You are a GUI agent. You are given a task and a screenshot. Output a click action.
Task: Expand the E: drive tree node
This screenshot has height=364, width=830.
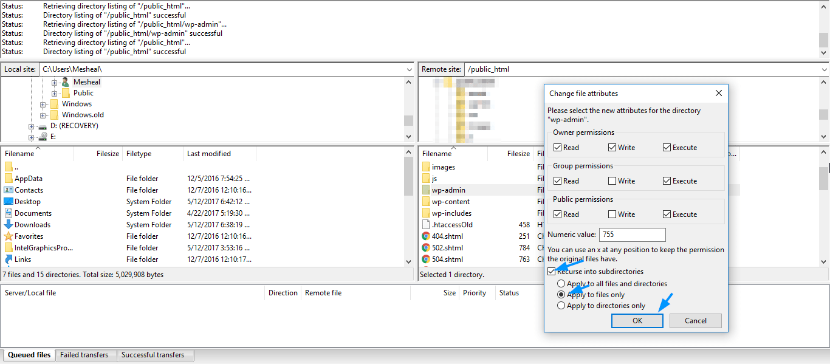pos(31,137)
